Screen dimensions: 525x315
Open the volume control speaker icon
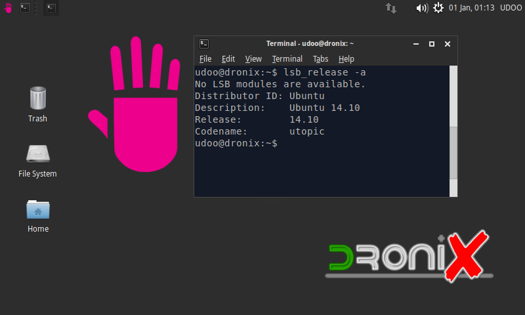click(422, 8)
